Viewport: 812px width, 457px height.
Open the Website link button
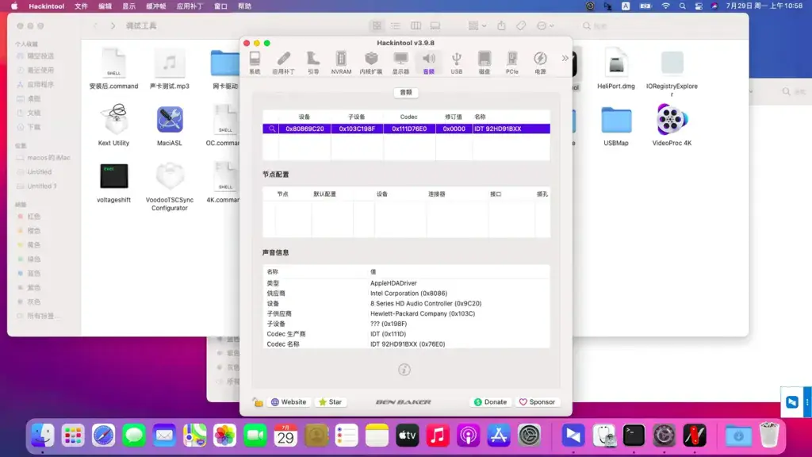click(289, 402)
